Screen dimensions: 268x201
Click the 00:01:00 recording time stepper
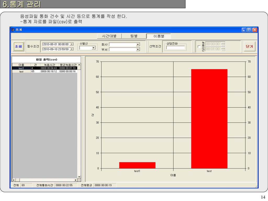pos(223,49)
